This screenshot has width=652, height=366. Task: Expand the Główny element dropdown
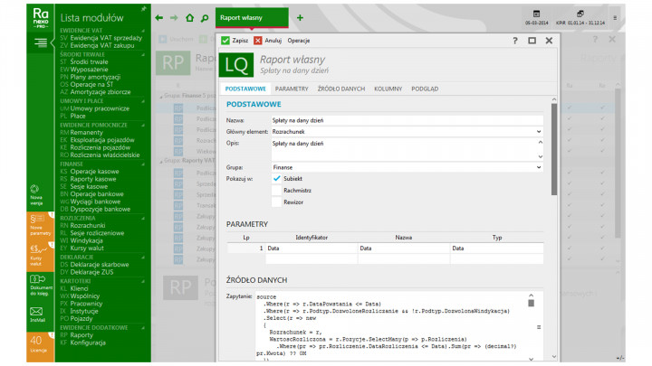click(x=539, y=131)
